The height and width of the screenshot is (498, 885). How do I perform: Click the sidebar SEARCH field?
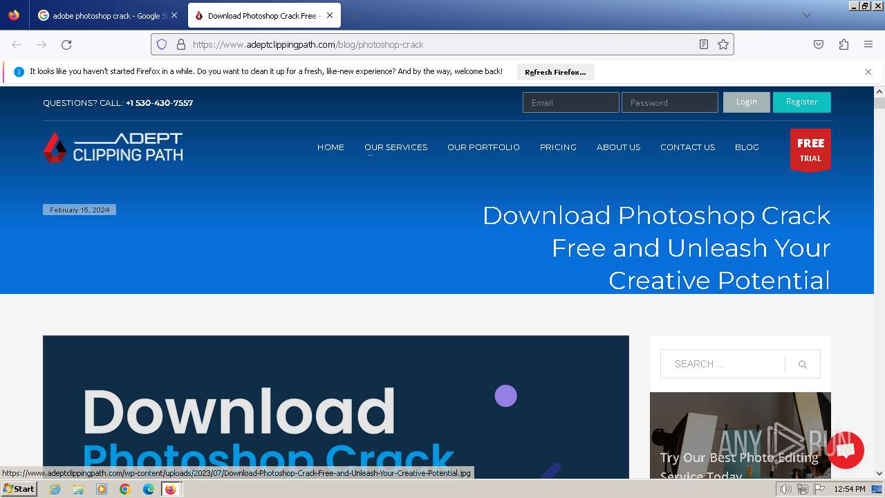[723, 364]
